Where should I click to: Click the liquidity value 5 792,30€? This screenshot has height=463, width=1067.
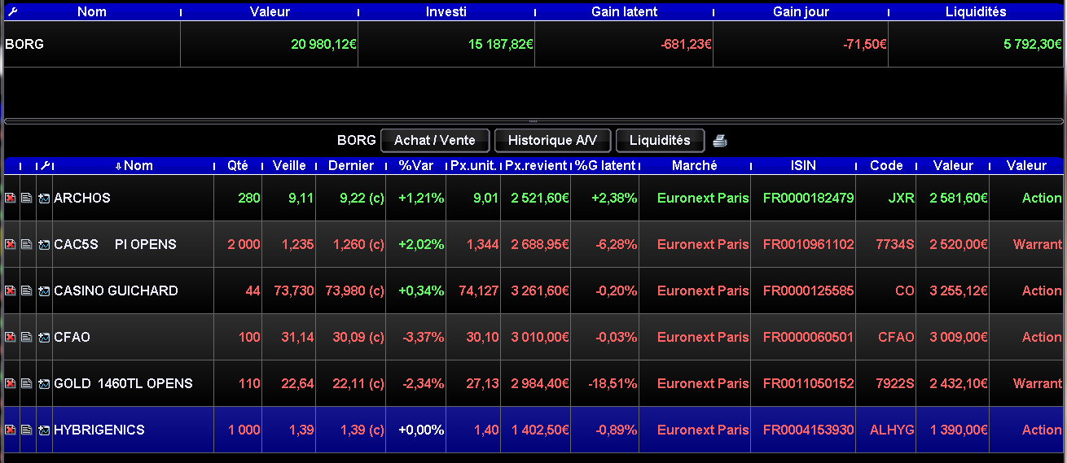click(x=1034, y=44)
